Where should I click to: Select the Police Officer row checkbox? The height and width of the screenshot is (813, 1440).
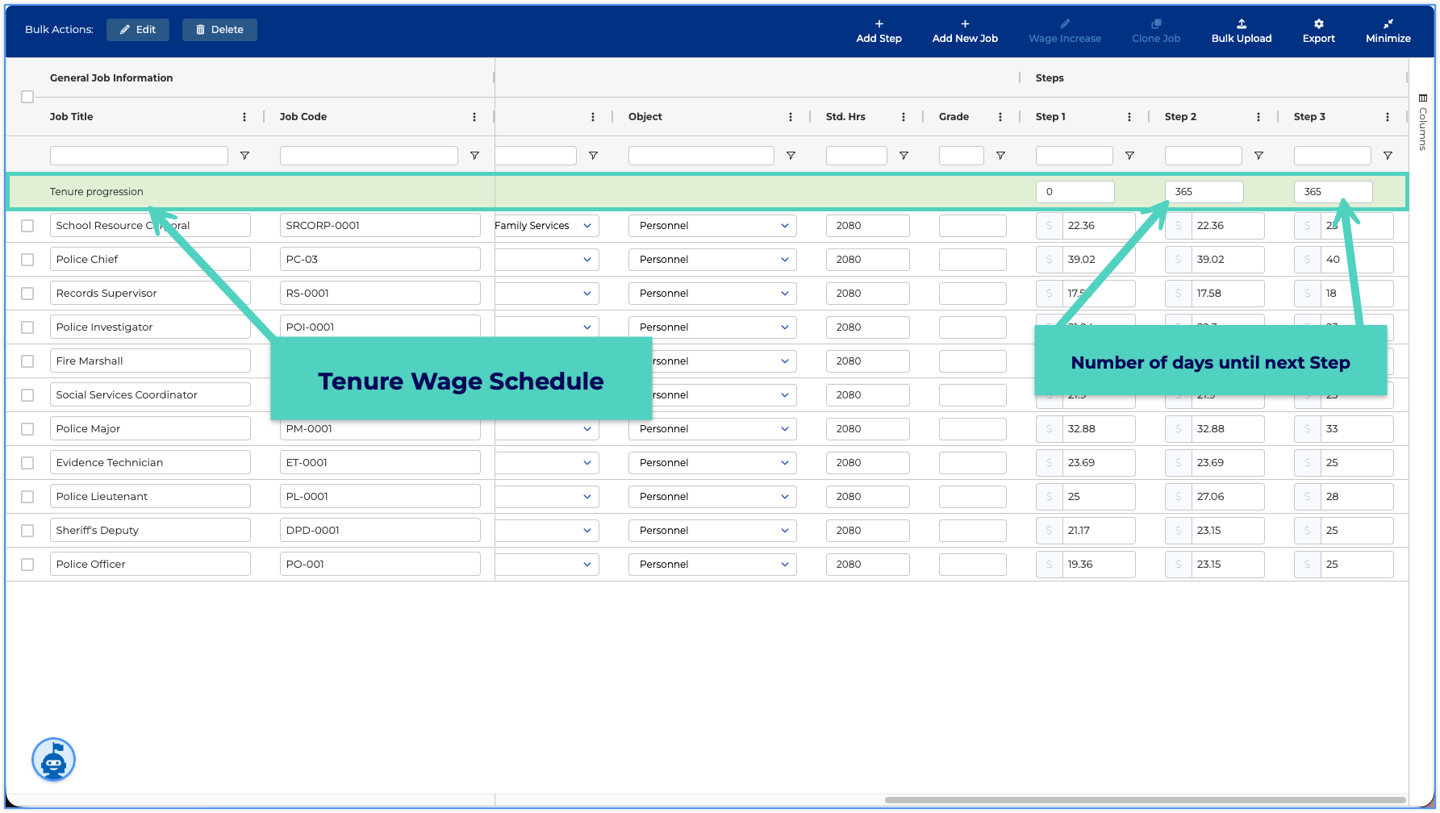pyautogui.click(x=27, y=565)
